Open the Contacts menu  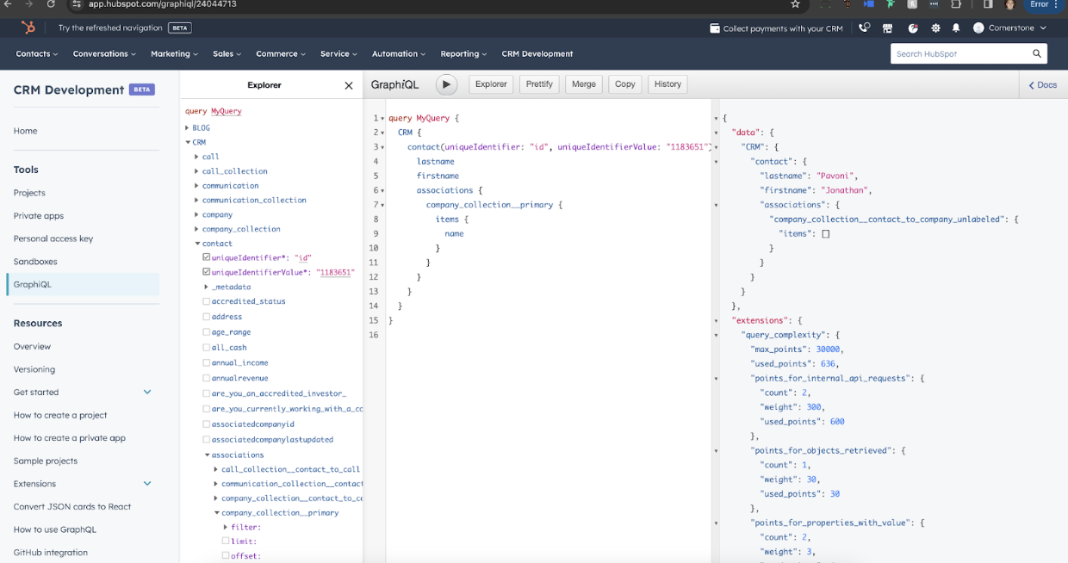tap(37, 53)
